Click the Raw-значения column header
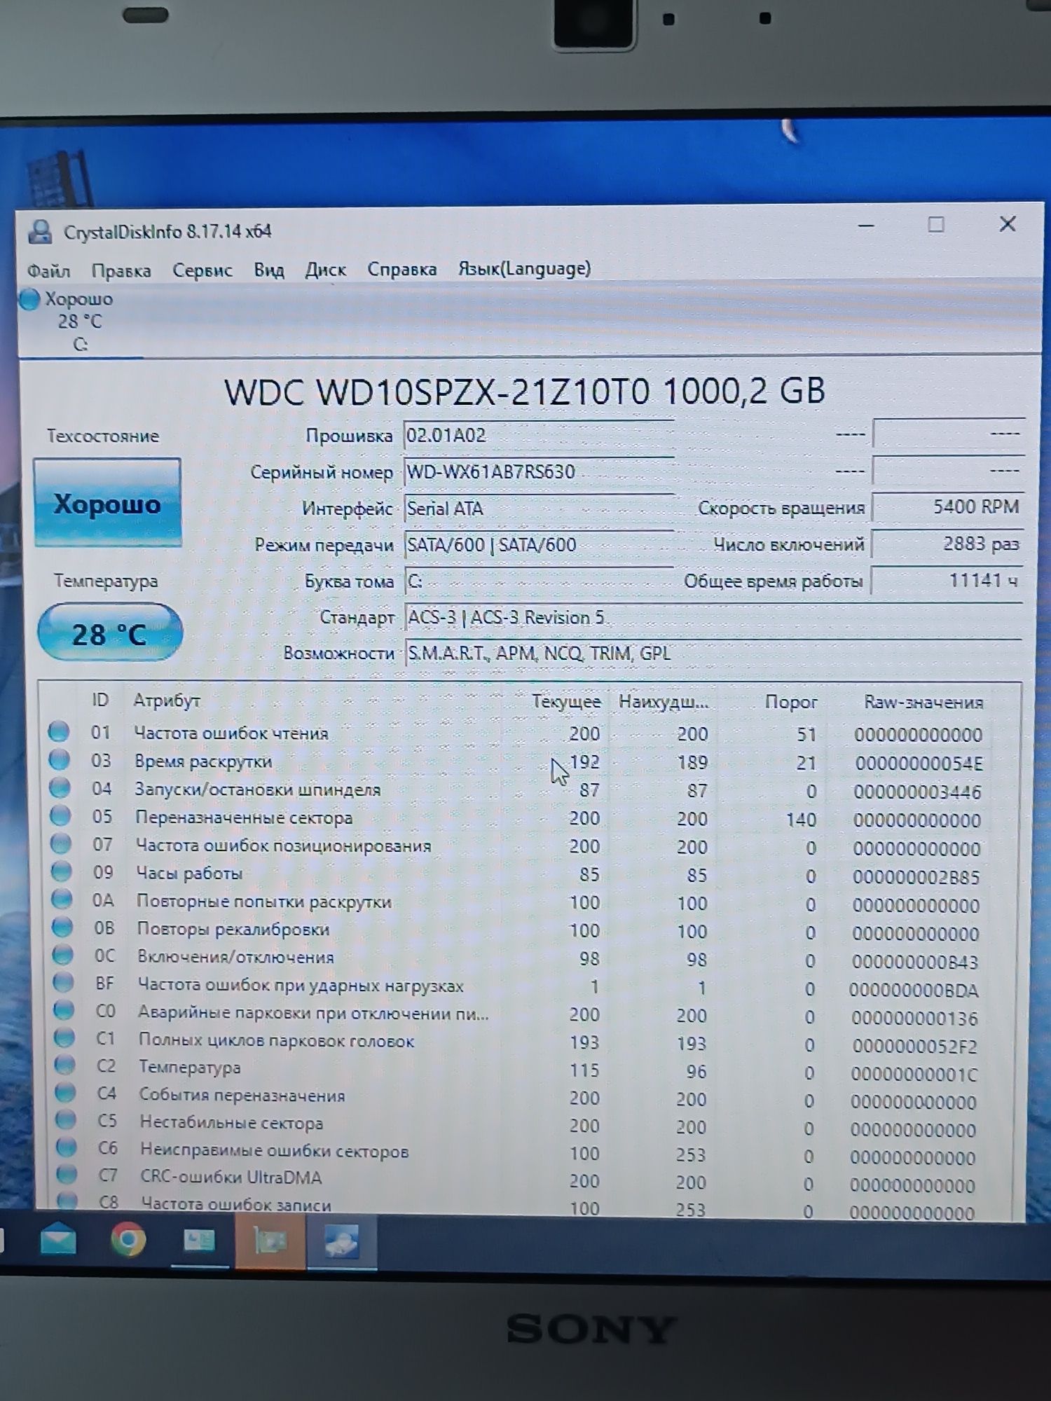This screenshot has width=1051, height=1401. click(x=923, y=703)
